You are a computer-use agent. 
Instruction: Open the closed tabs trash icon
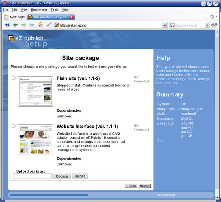click(x=212, y=17)
